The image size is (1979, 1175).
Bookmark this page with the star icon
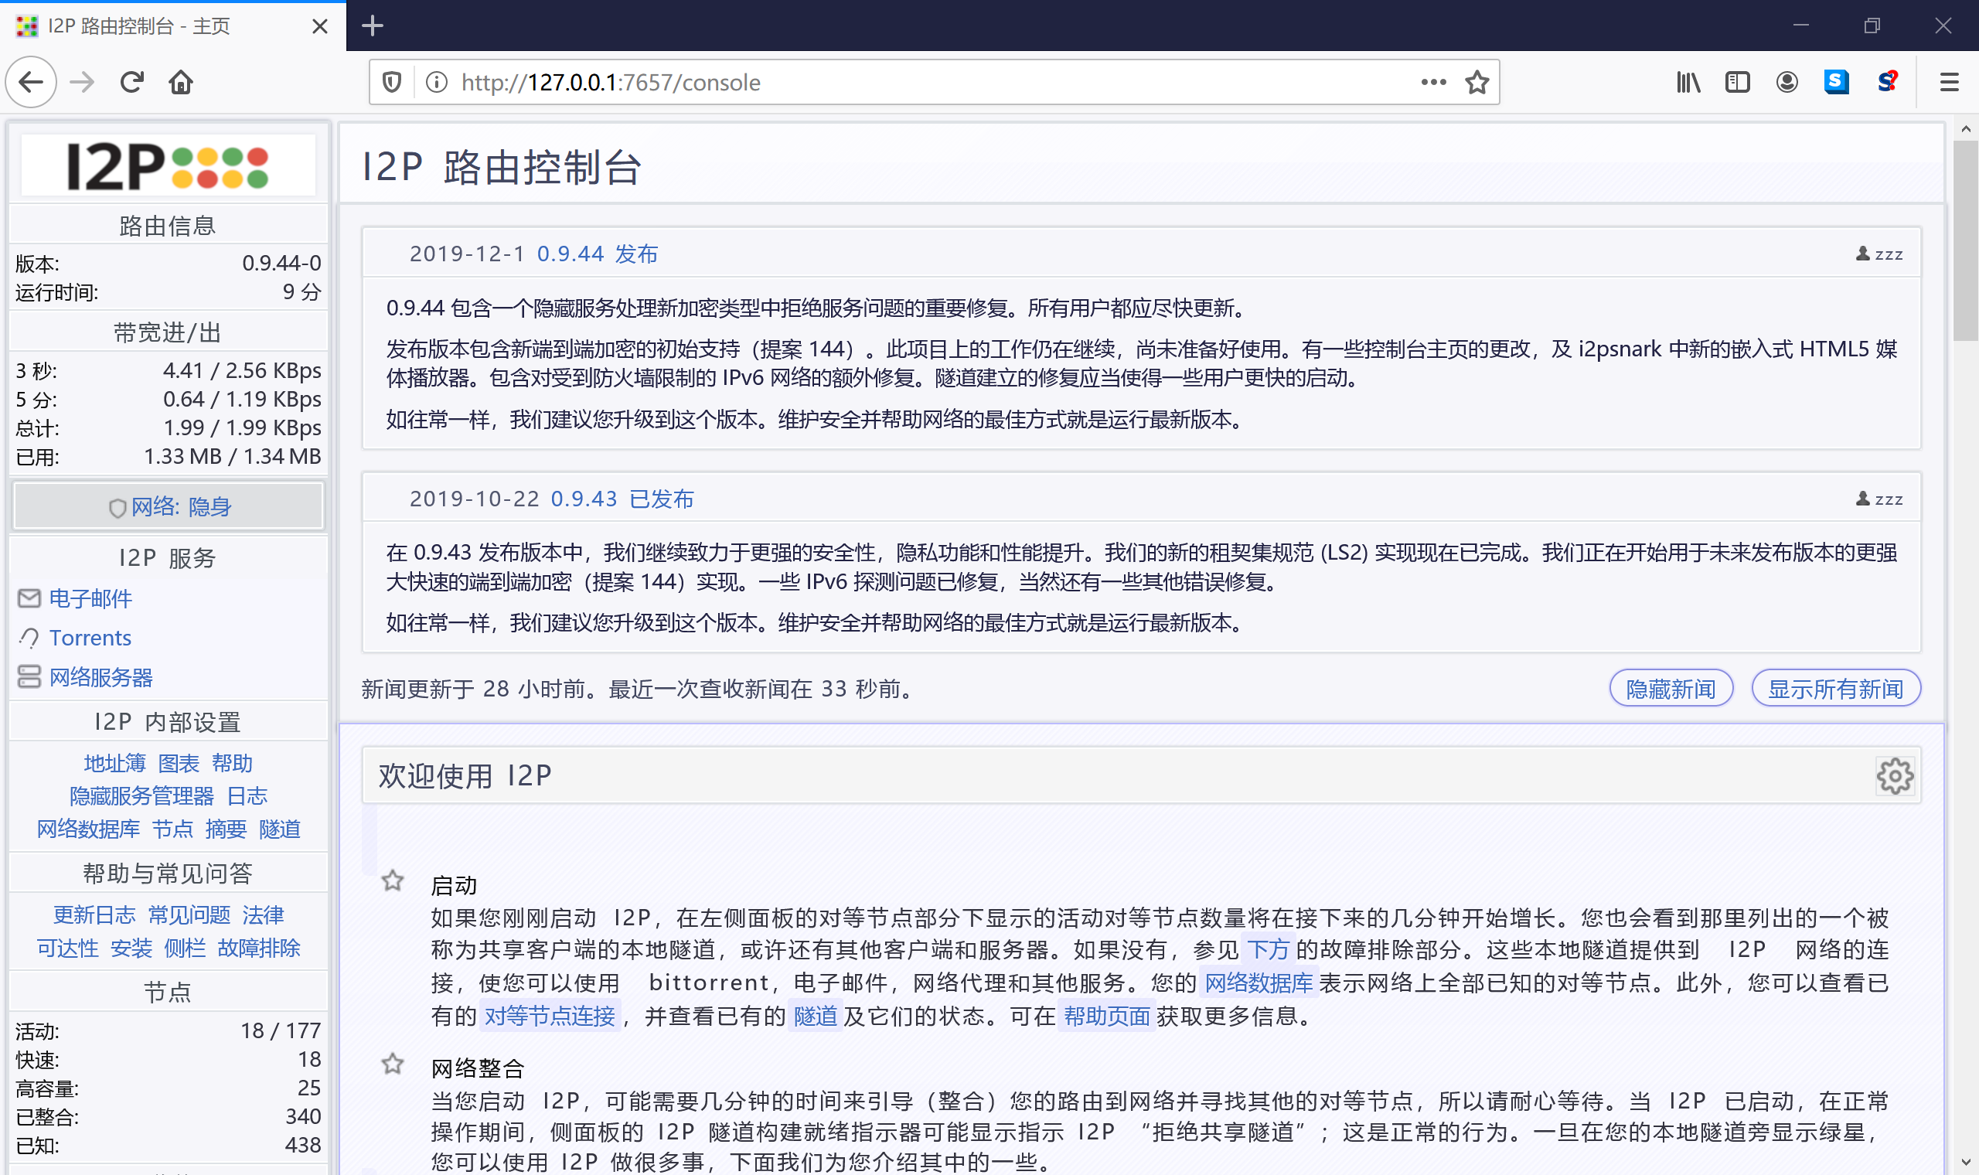pyautogui.click(x=1477, y=83)
